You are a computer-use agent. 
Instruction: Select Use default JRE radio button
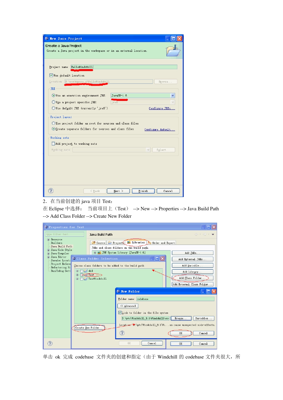pyautogui.click(x=54, y=108)
